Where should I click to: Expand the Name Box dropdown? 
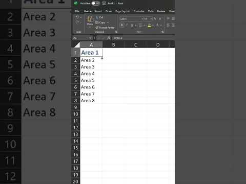90,38
